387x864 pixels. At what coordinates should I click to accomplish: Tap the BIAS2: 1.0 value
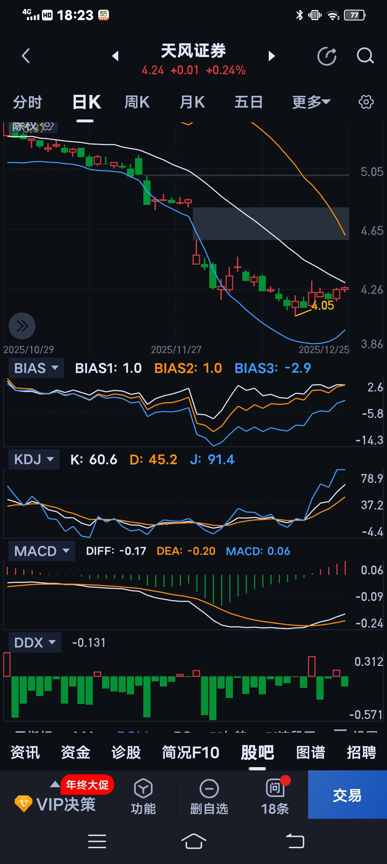[188, 368]
